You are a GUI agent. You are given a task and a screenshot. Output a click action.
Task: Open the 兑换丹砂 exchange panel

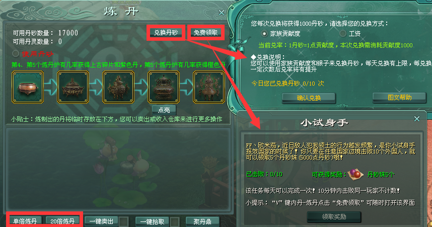(x=166, y=33)
